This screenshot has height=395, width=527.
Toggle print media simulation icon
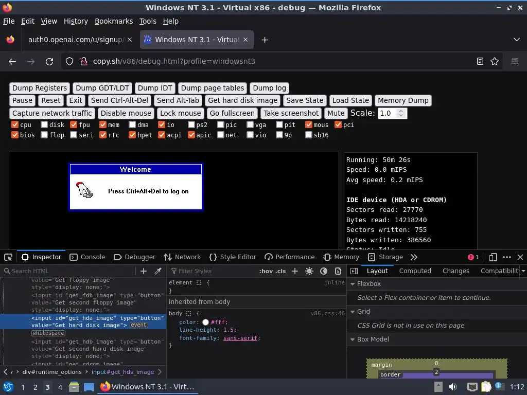pos(338,271)
